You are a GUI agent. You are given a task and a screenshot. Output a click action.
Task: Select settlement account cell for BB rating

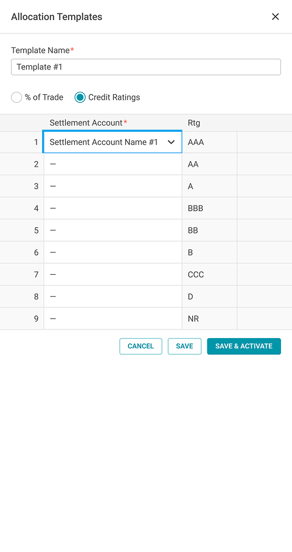pyautogui.click(x=113, y=230)
